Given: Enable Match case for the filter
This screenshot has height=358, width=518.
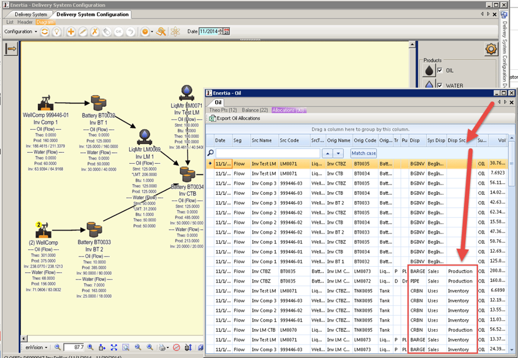Looking at the screenshot, I should coord(363,153).
